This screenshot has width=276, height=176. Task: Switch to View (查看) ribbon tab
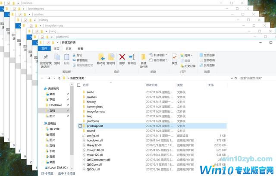81,49
